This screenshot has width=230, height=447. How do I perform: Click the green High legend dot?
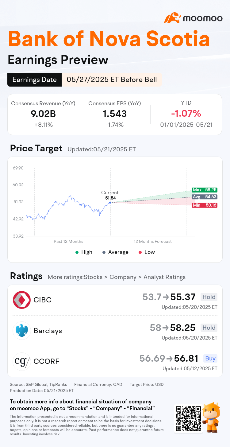tap(77, 252)
